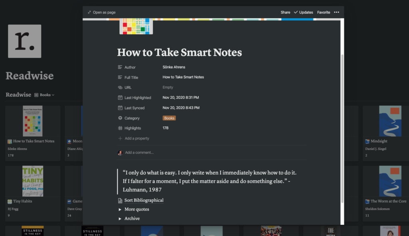
Task: Open the Tiny Habits cover thumbnail
Action: [33, 181]
